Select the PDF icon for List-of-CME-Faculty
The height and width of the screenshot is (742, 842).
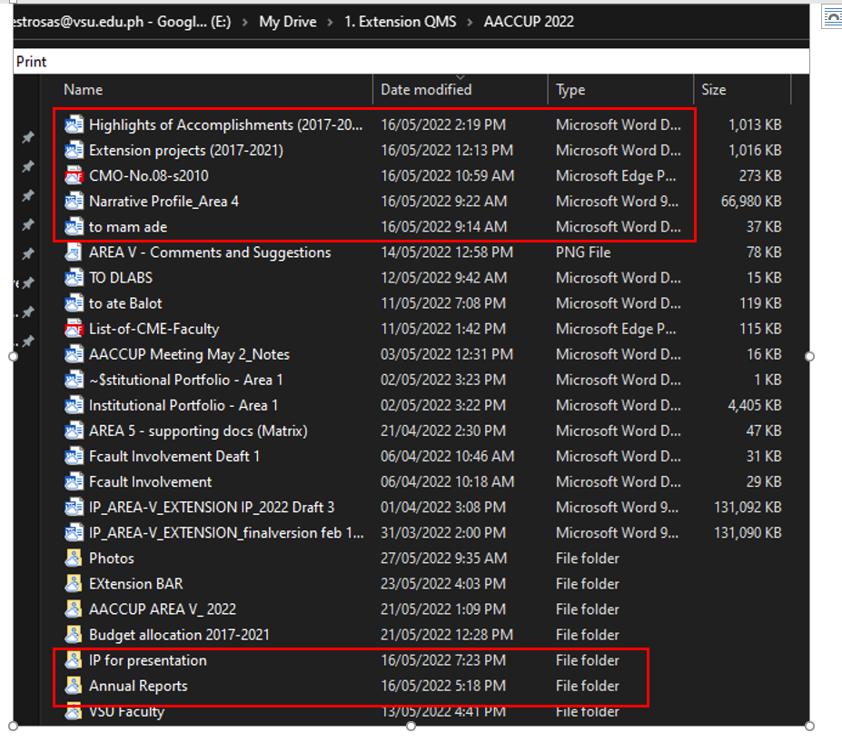pos(74,329)
